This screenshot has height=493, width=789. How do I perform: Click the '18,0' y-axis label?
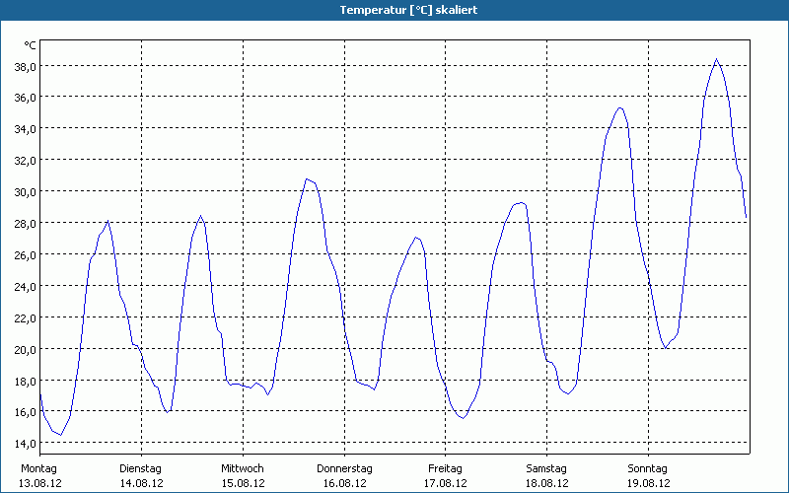coord(26,381)
